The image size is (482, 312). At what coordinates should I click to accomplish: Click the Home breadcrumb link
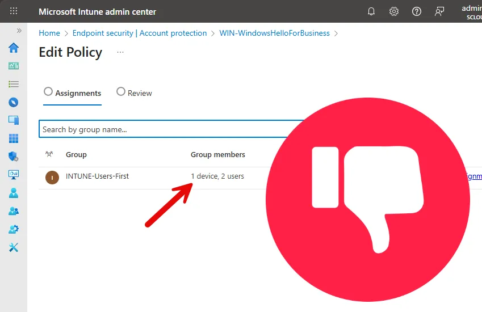point(49,33)
